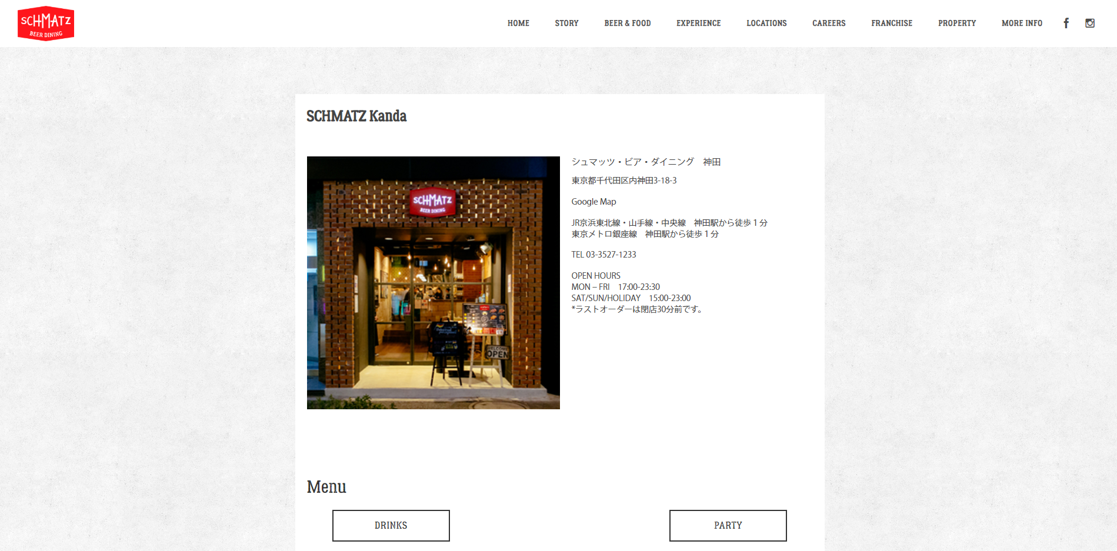Click the TEL 03-3527-1233 phone number
Screen dimensions: 1117x551
point(603,255)
